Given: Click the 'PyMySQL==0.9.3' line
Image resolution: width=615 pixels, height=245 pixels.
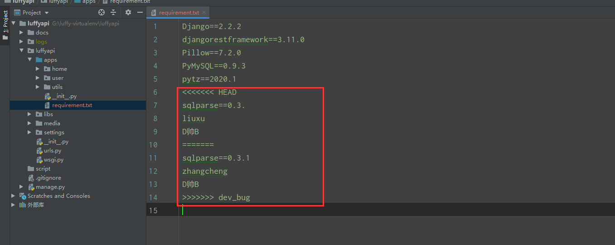Looking at the screenshot, I should click(x=214, y=66).
